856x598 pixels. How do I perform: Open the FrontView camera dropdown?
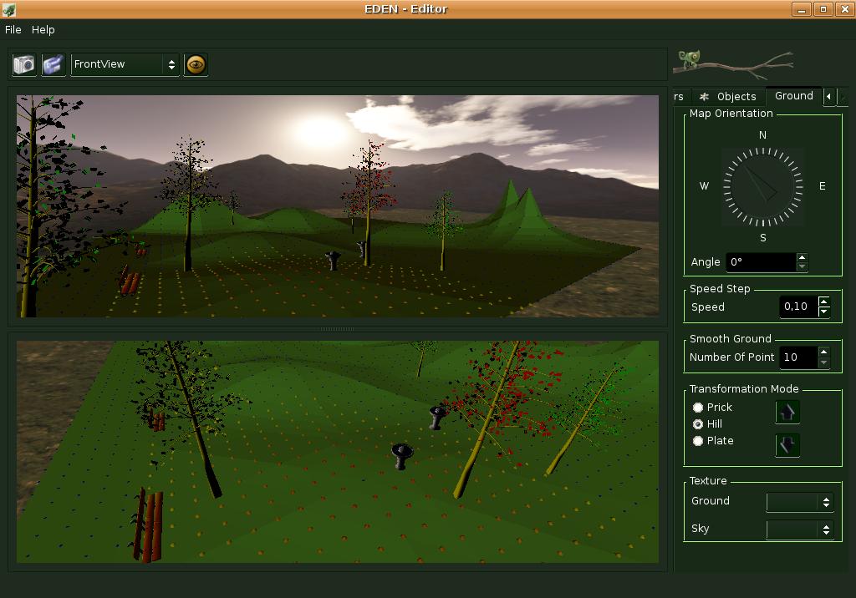pyautogui.click(x=125, y=64)
